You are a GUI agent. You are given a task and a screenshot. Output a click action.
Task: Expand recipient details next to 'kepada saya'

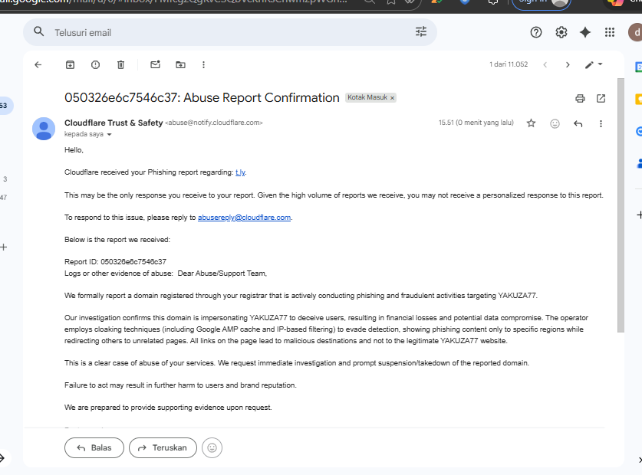click(x=110, y=134)
